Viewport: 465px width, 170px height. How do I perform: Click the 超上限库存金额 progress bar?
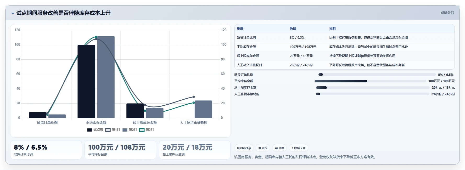pyautogui.click(x=373, y=88)
